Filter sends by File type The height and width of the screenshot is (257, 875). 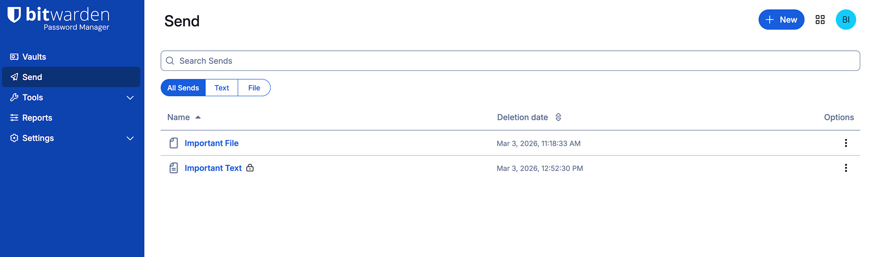[x=254, y=88]
